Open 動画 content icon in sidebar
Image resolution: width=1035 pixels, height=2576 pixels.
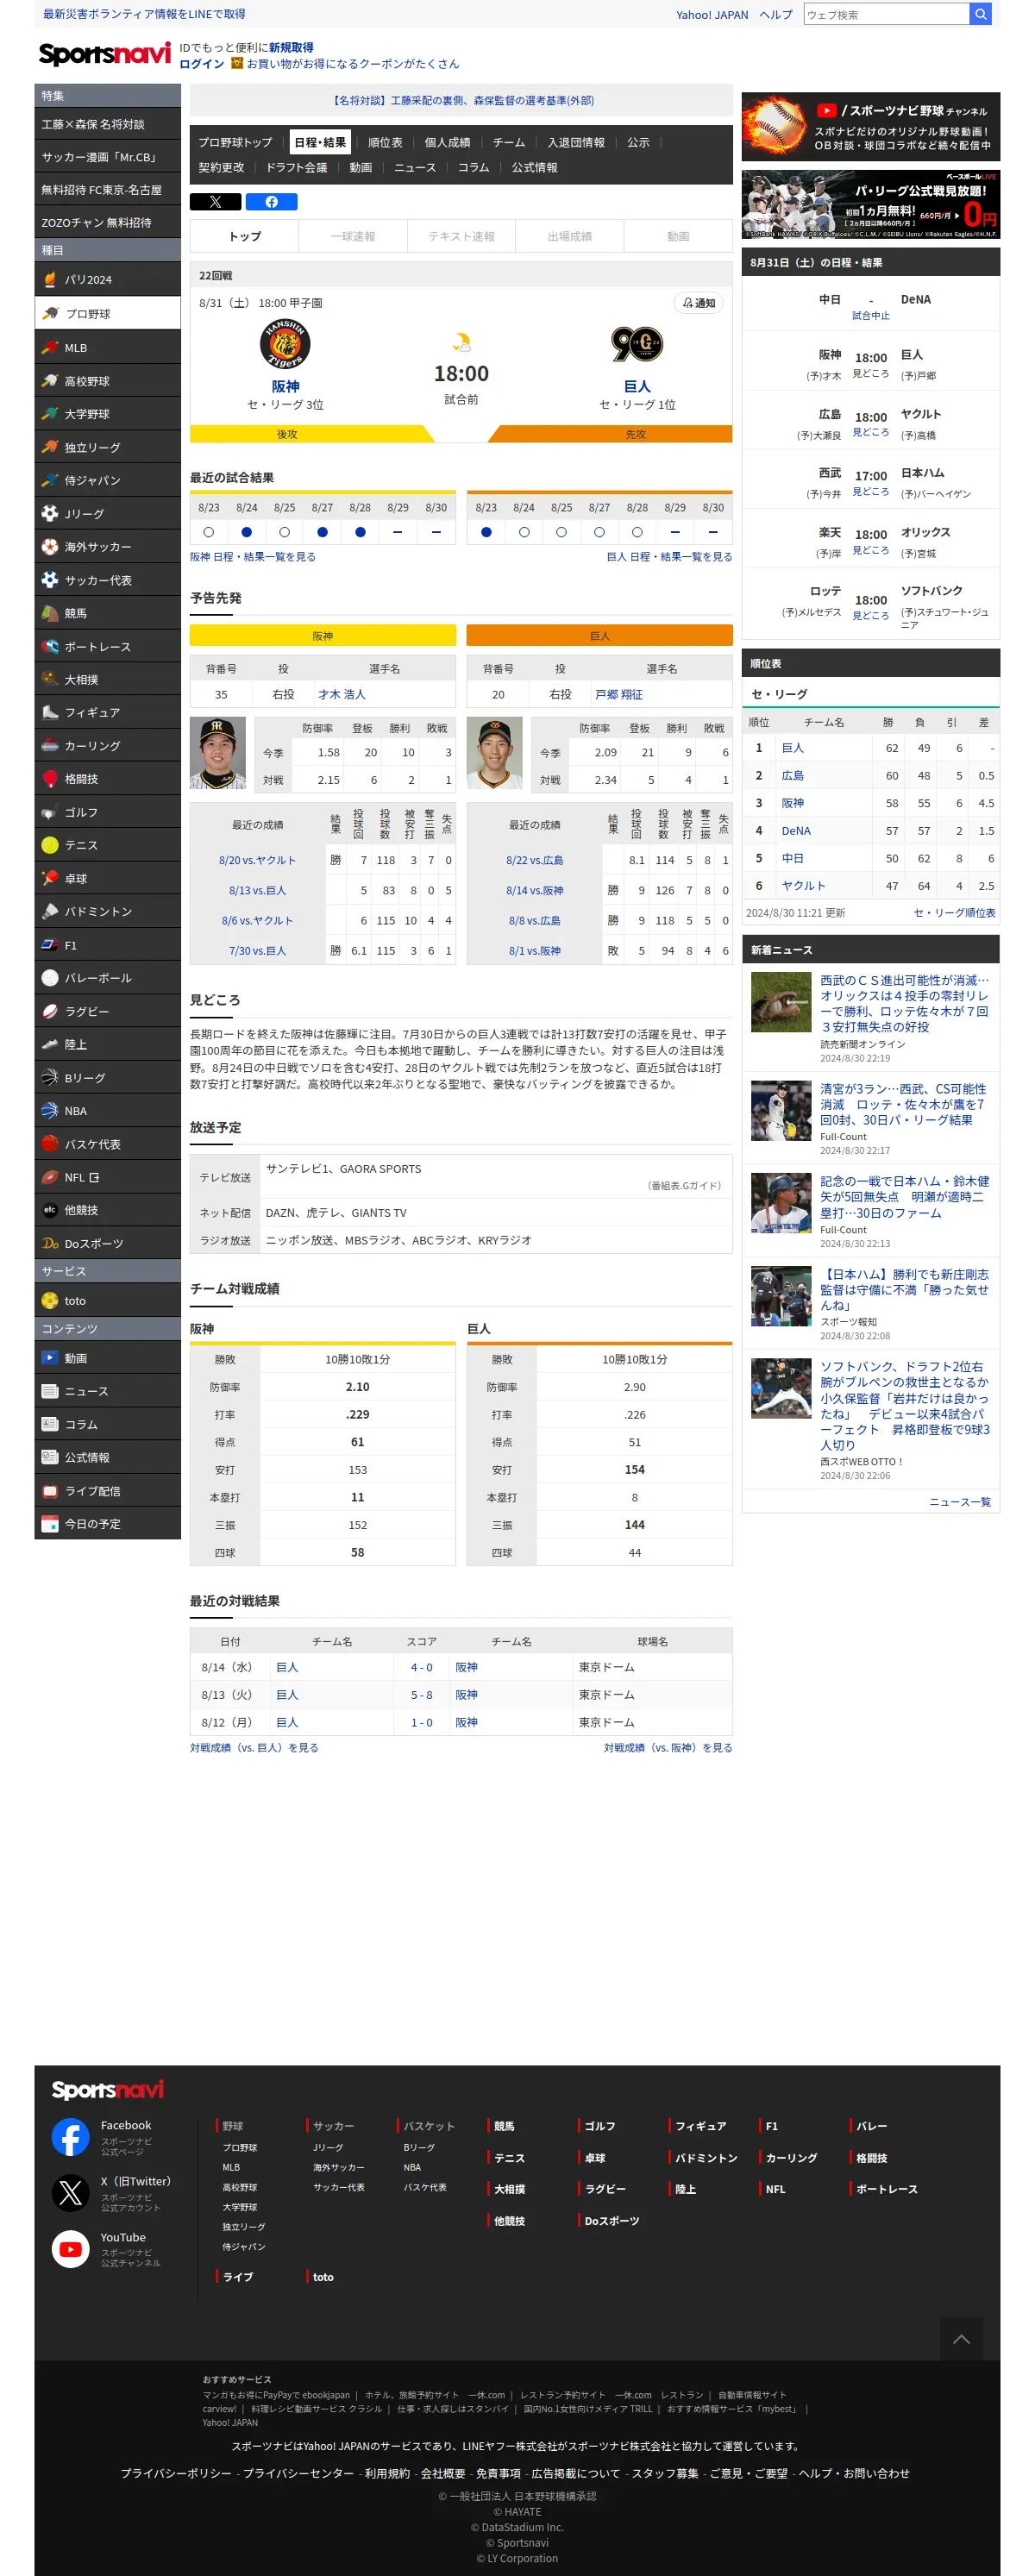[x=50, y=1357]
